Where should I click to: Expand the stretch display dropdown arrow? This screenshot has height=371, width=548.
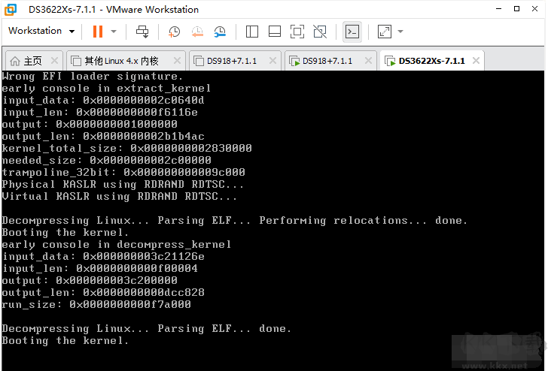pyautogui.click(x=400, y=32)
